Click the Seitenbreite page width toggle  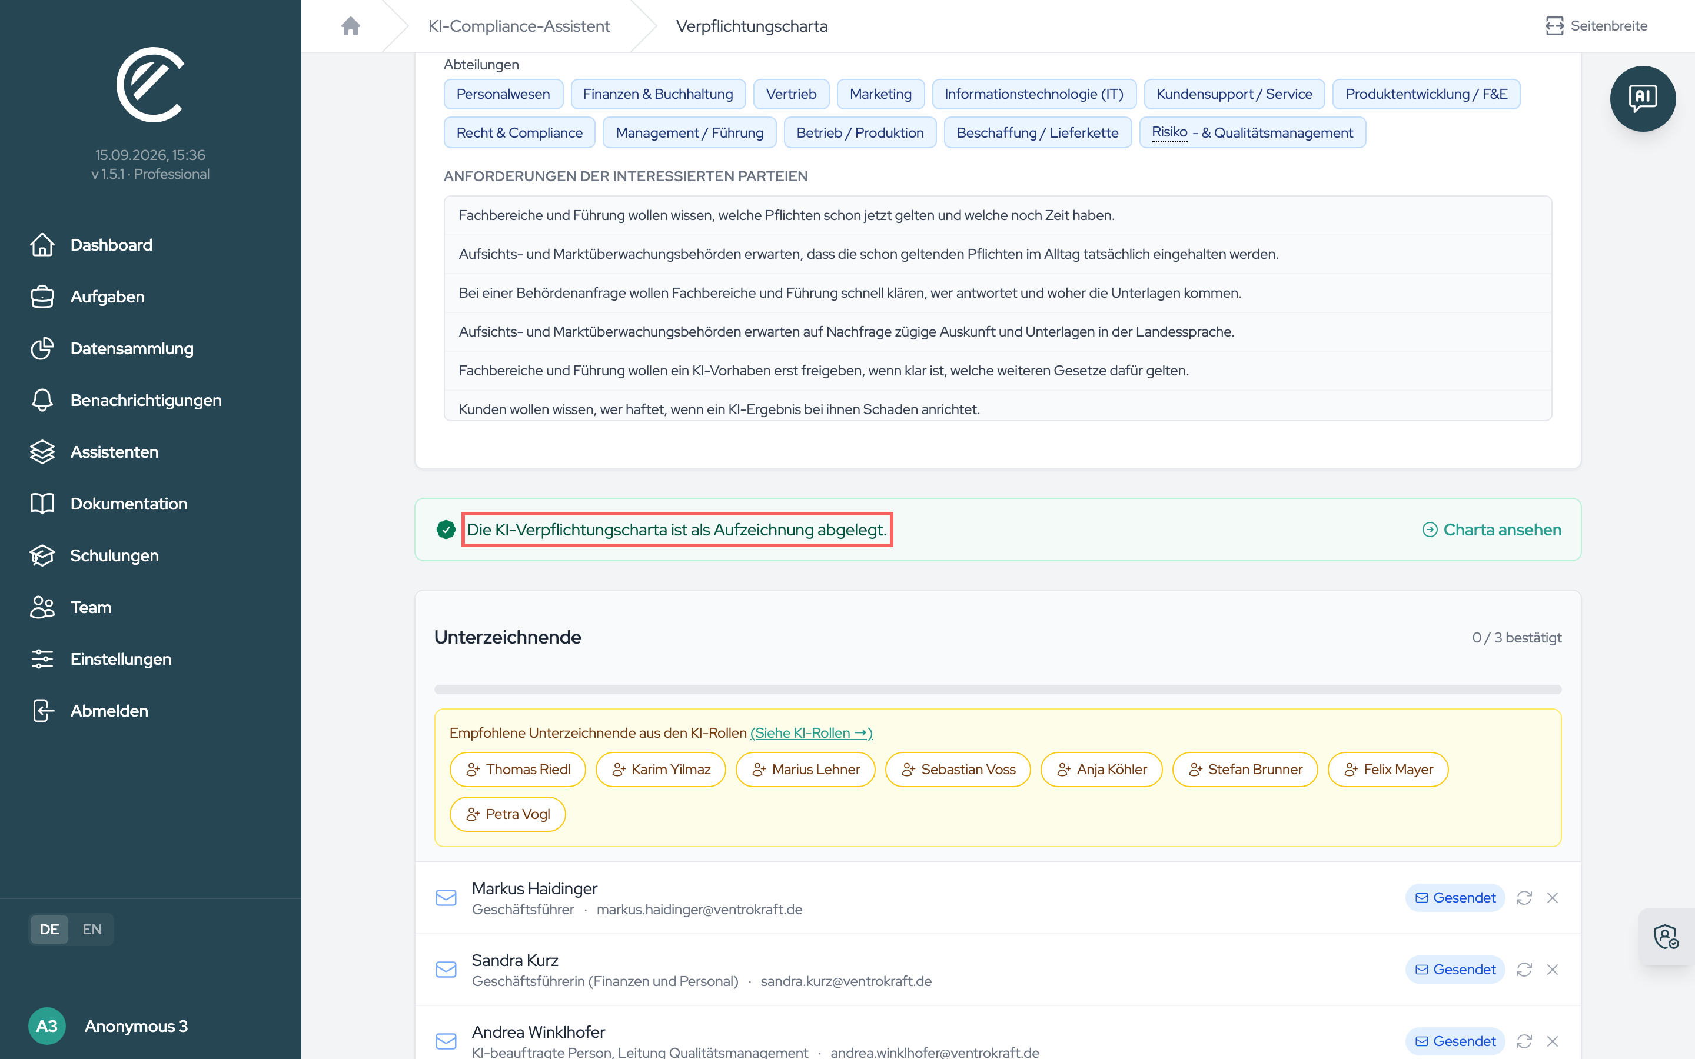(1596, 26)
